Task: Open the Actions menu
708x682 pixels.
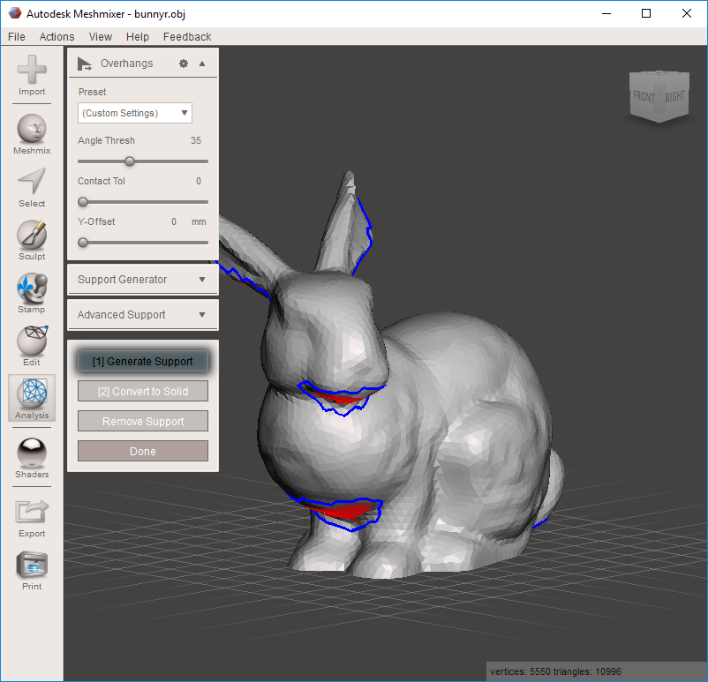Action: (x=56, y=36)
